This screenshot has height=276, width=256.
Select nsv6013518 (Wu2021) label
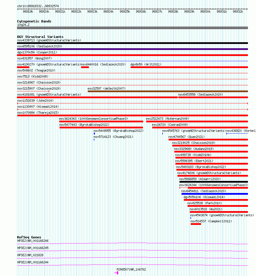point(206,209)
